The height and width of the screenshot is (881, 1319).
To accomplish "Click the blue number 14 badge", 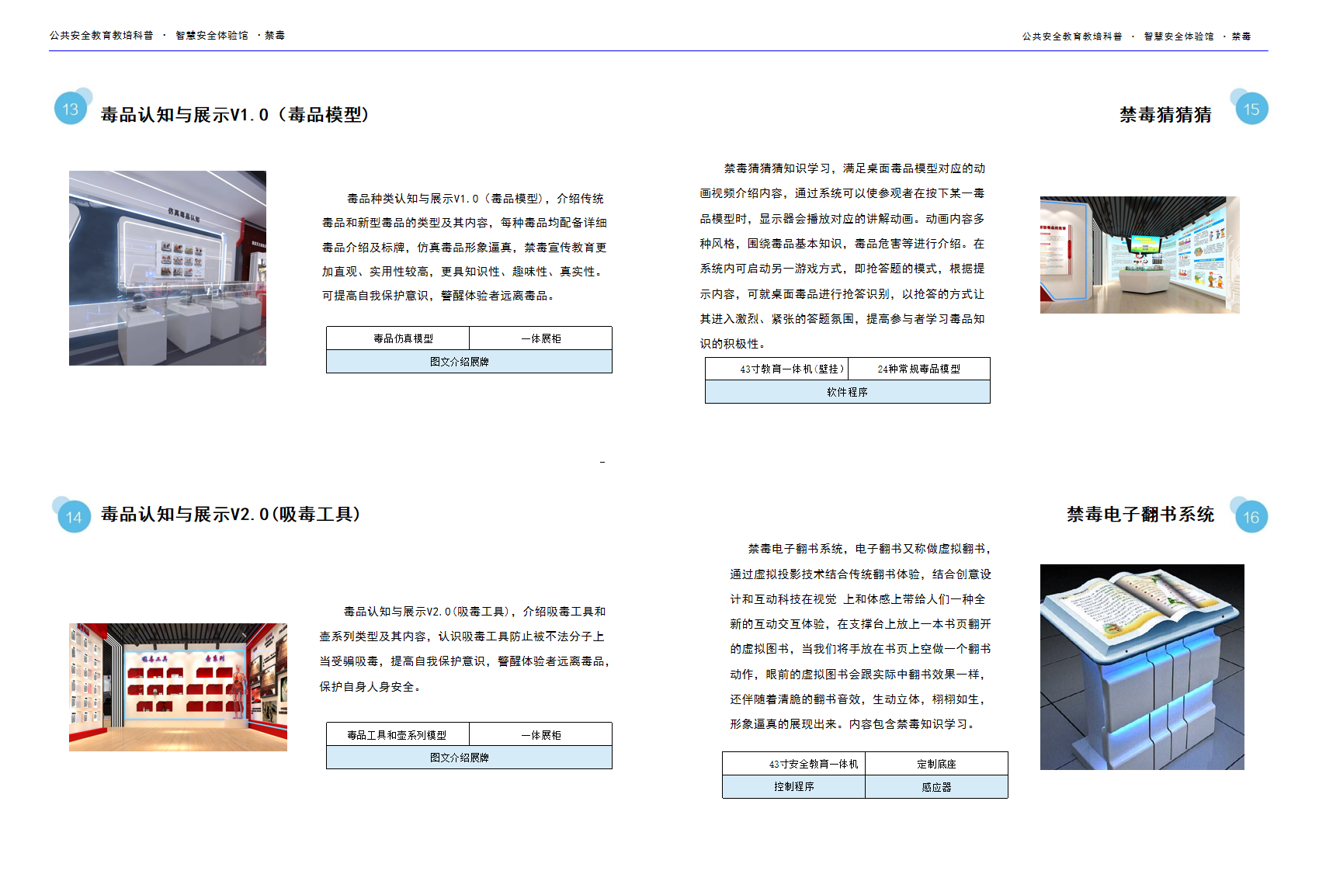I will pyautogui.click(x=74, y=517).
